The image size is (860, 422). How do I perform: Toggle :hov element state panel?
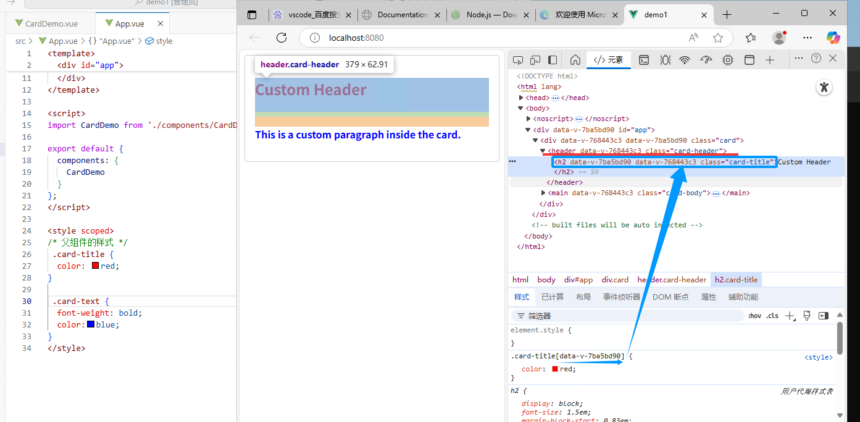pyautogui.click(x=754, y=316)
